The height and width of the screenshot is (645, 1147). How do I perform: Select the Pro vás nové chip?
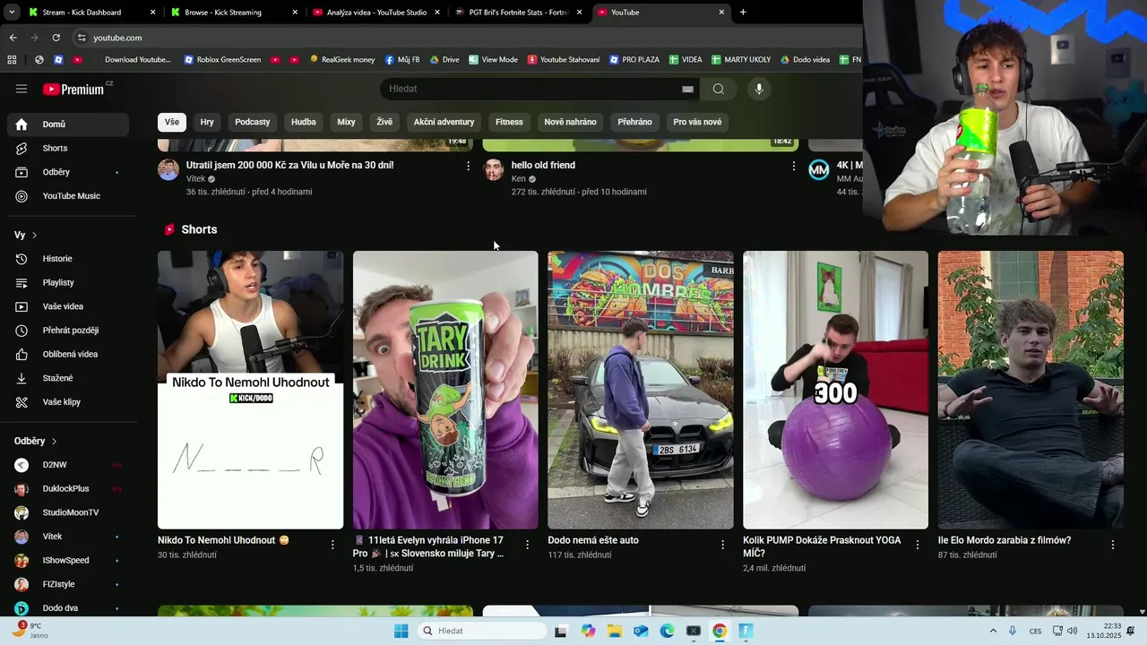[x=697, y=122]
